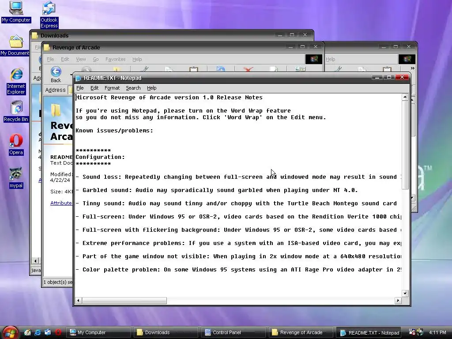Screen dimensions: 452x339
Task: Switch to Downloads taskbar button
Action: [166, 332]
